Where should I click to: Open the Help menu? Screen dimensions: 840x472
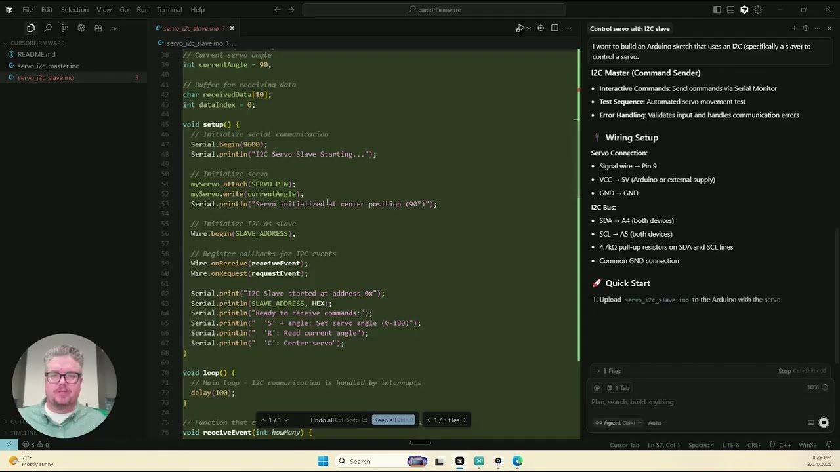198,10
